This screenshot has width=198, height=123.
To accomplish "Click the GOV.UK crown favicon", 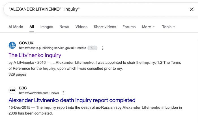I will (12, 45).
